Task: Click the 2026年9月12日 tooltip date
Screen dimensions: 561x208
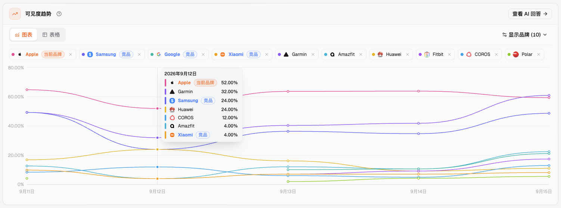Action: 180,74
